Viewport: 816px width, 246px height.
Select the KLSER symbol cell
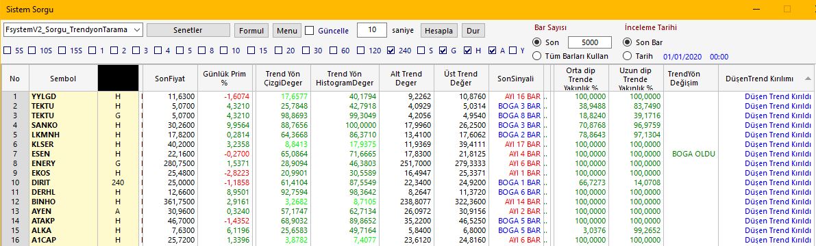pos(63,144)
